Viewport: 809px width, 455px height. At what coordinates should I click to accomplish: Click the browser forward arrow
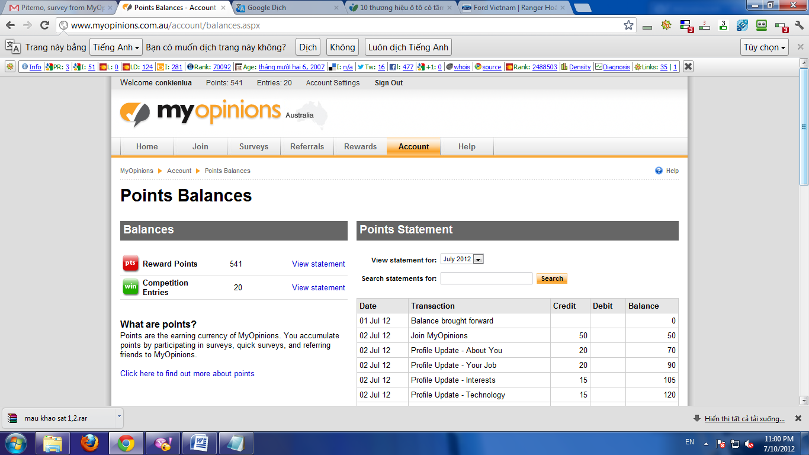[x=27, y=25]
